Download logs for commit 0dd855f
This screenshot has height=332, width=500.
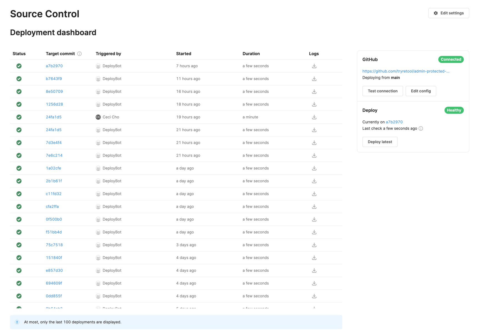tap(314, 296)
